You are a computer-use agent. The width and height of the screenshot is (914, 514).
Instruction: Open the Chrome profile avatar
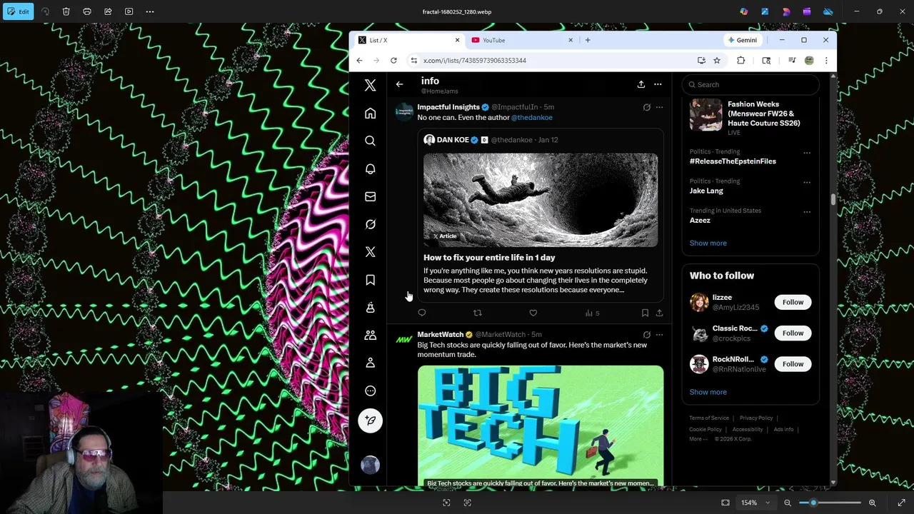coord(809,61)
